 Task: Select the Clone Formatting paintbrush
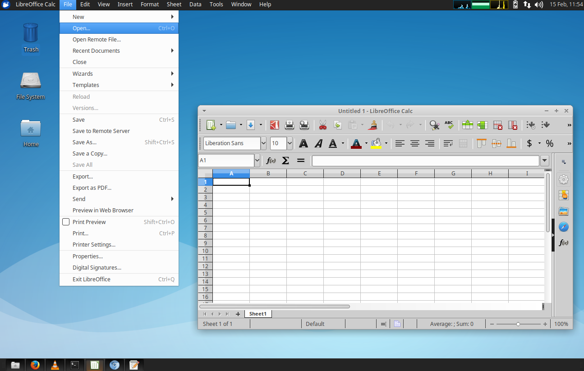(x=372, y=125)
